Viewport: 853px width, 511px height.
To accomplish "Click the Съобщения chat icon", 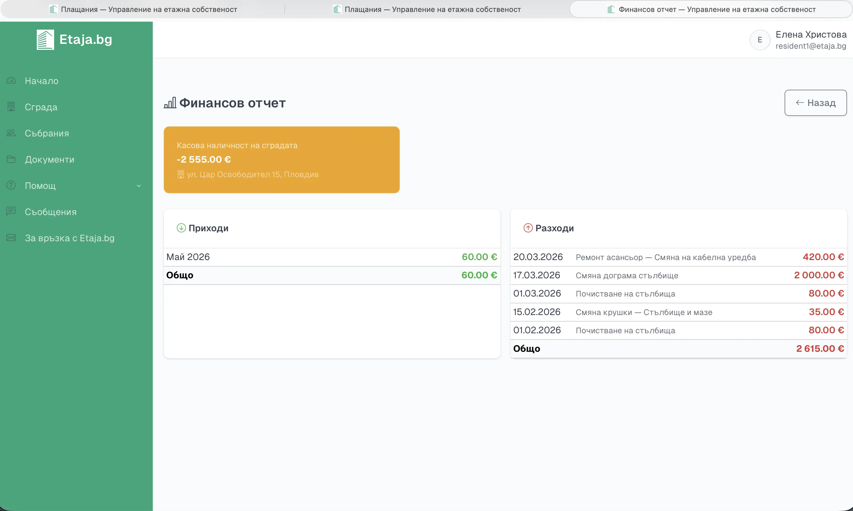I will coord(11,211).
